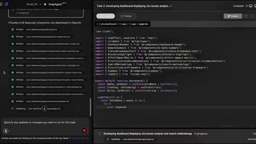Click the const response code line
Image resolution: width=256 pixels, height=144 pixels.
pyautogui.click(x=116, y=107)
